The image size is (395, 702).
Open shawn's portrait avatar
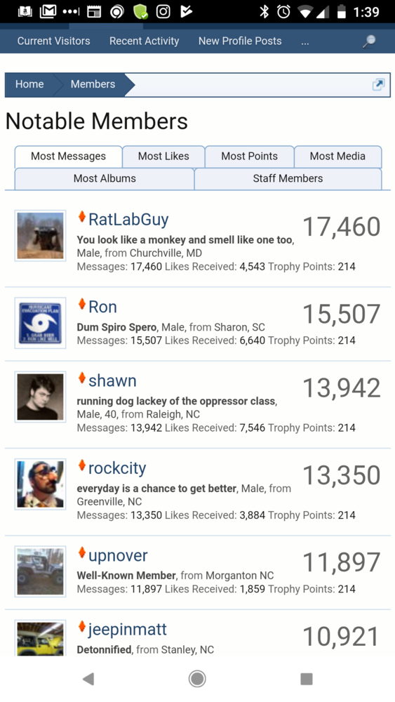pyautogui.click(x=40, y=397)
